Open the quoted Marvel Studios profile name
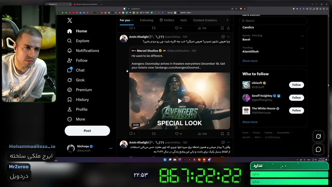 147,51
